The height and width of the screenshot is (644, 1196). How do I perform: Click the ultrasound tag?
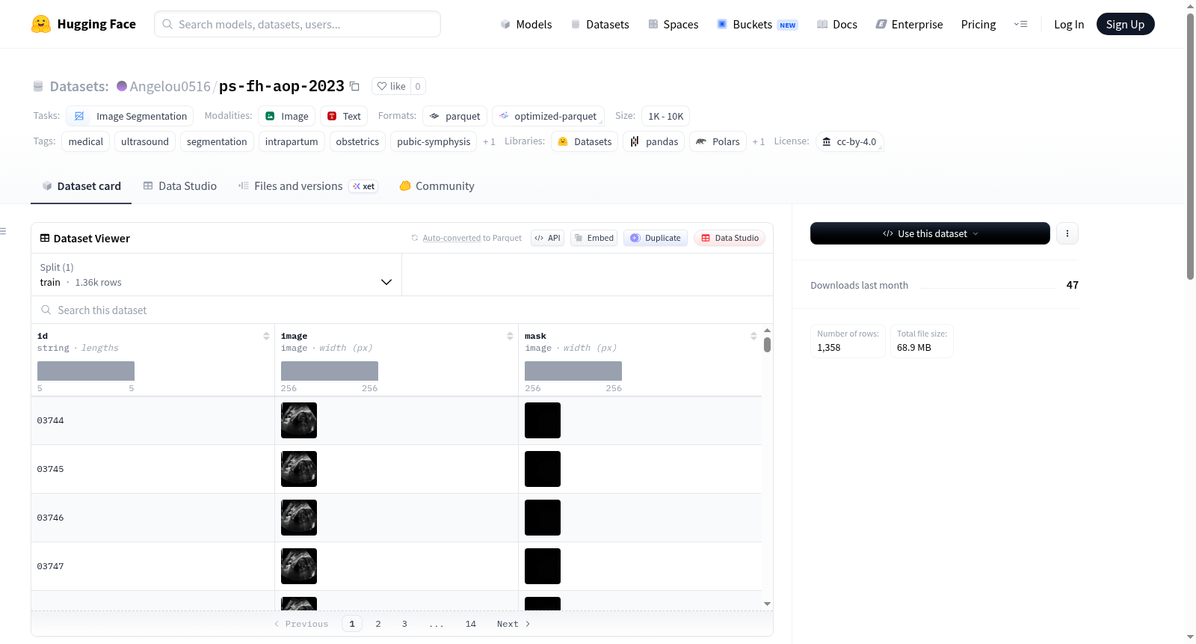pos(145,141)
